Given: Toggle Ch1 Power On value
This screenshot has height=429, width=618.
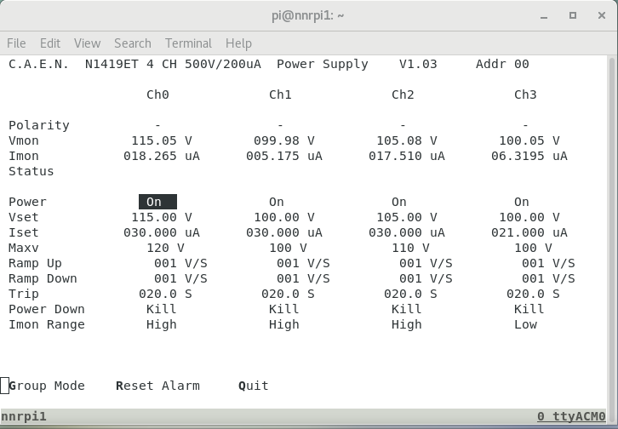Looking at the screenshot, I should click(x=277, y=202).
